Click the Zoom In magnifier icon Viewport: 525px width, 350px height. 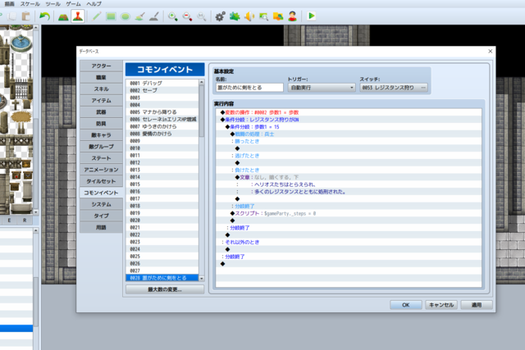click(173, 16)
